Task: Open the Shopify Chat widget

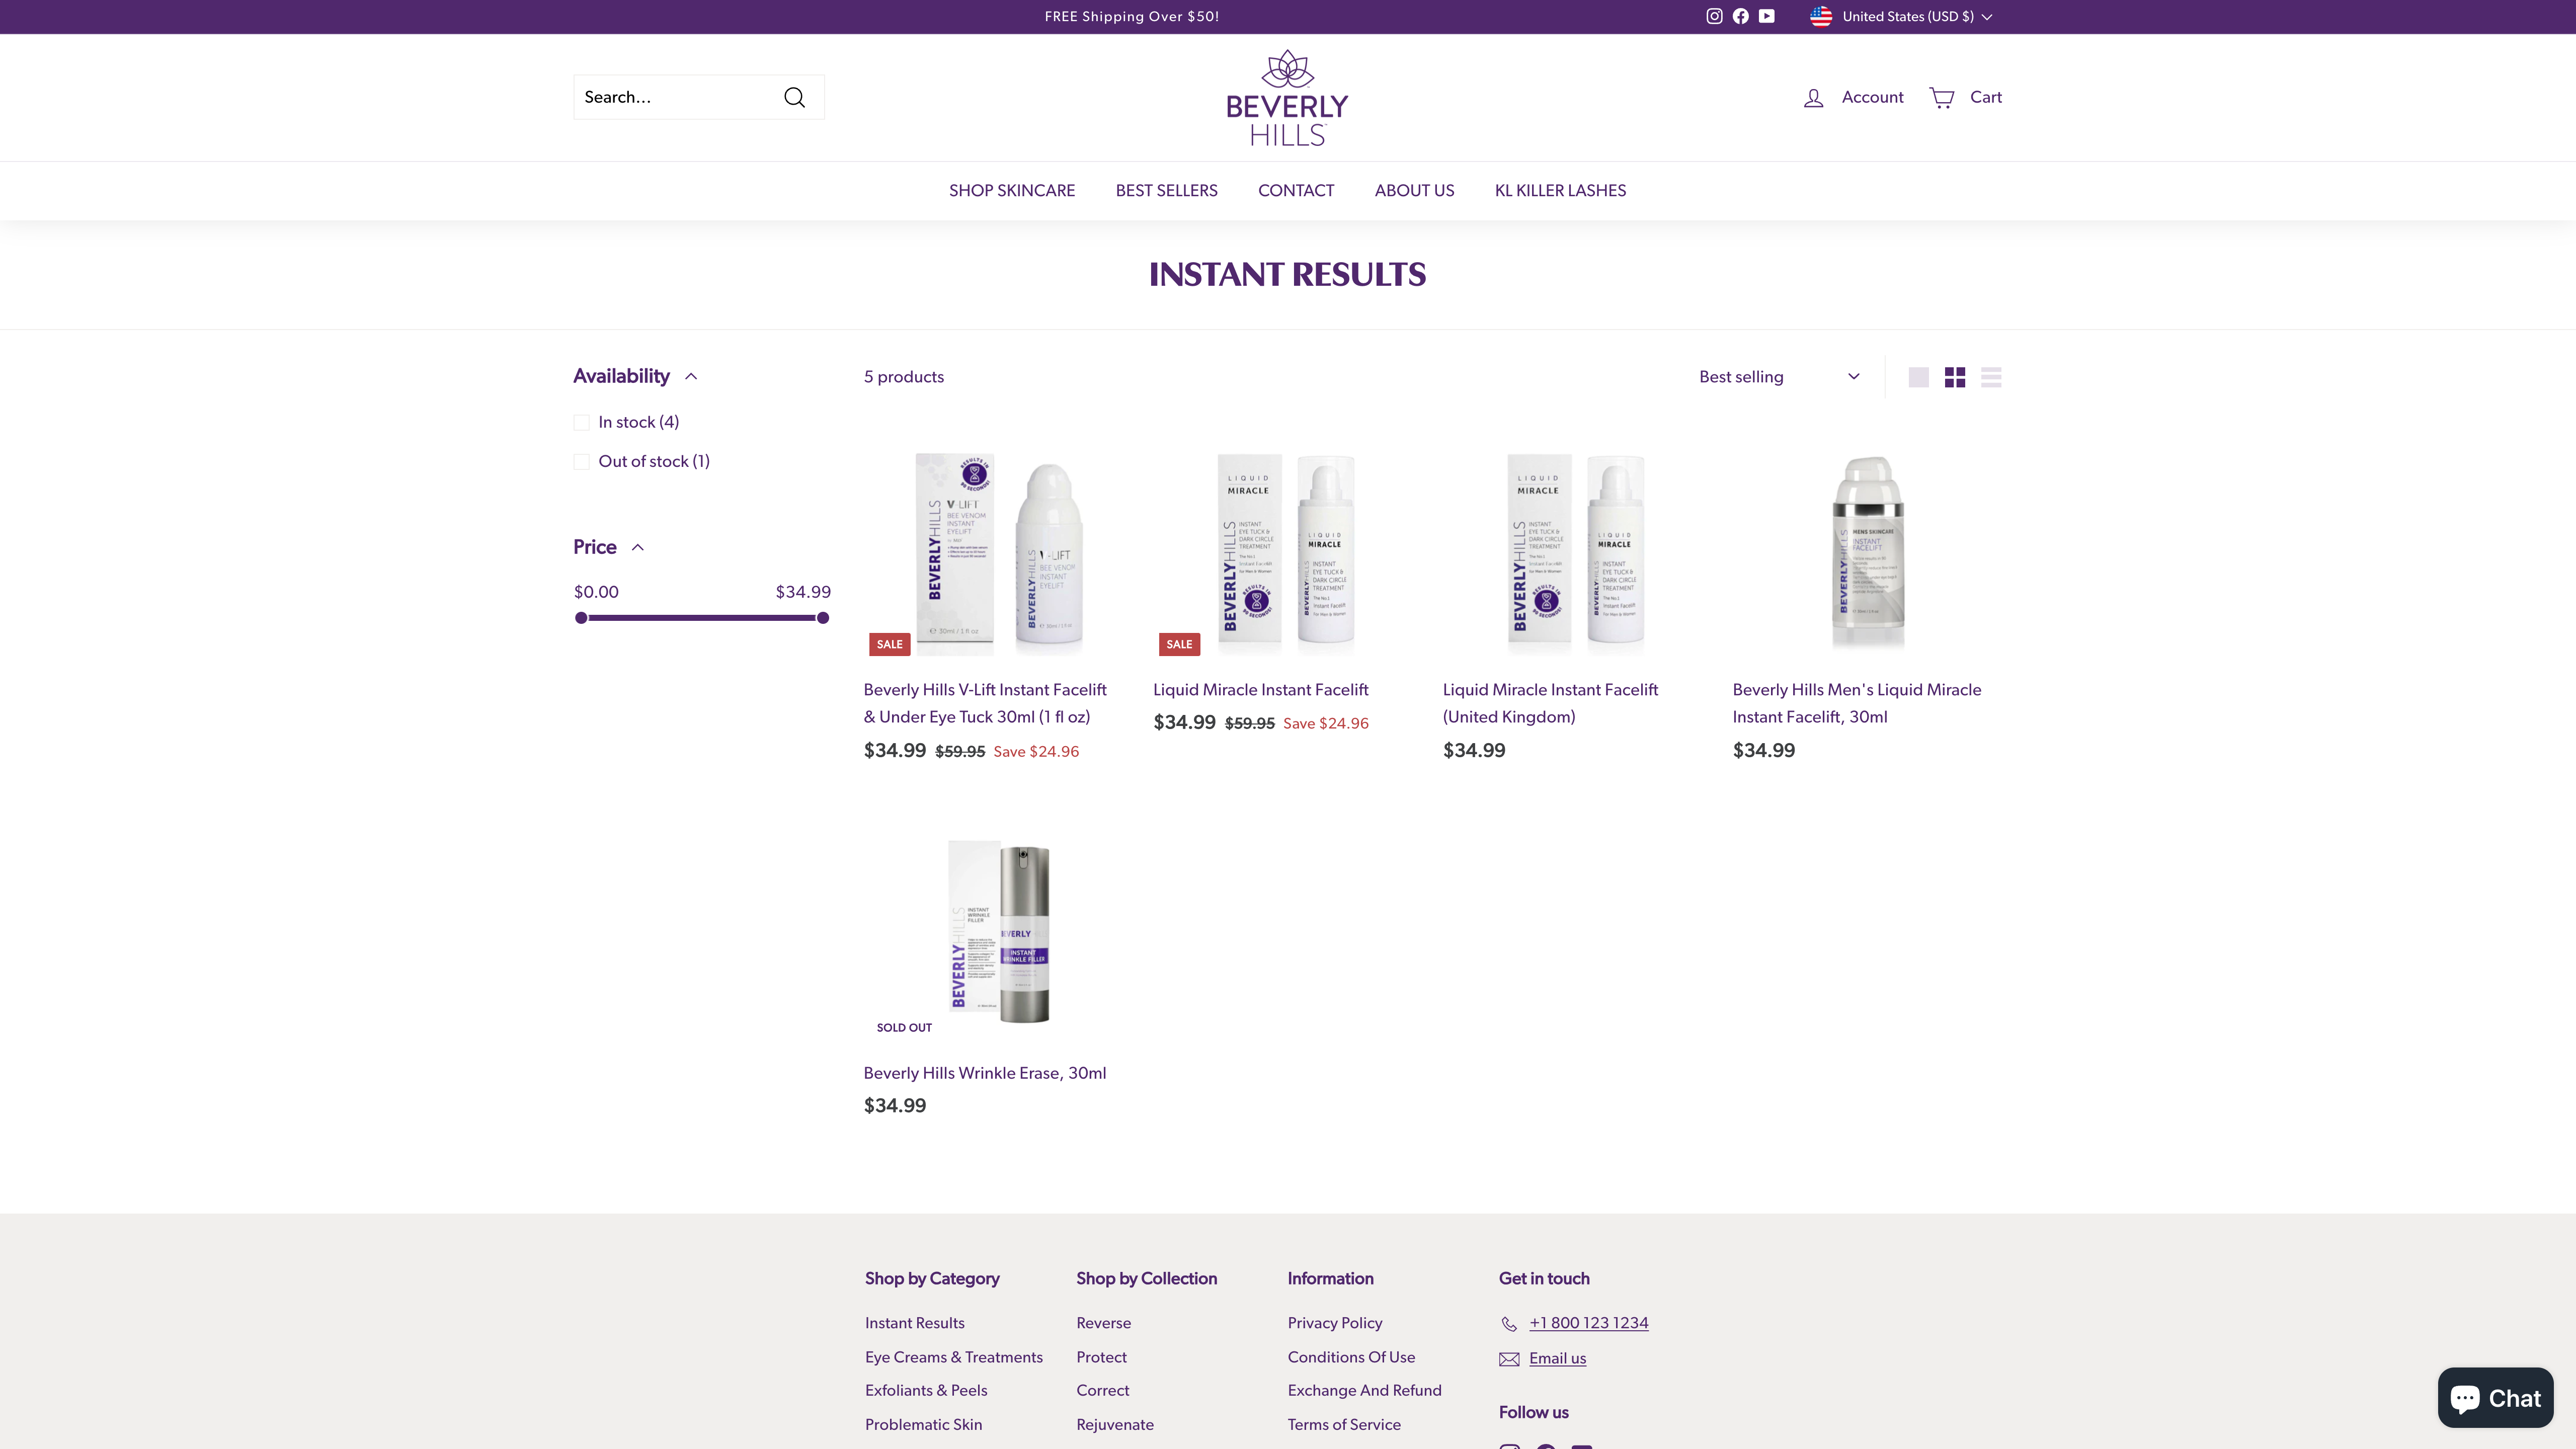Action: coord(2495,1397)
